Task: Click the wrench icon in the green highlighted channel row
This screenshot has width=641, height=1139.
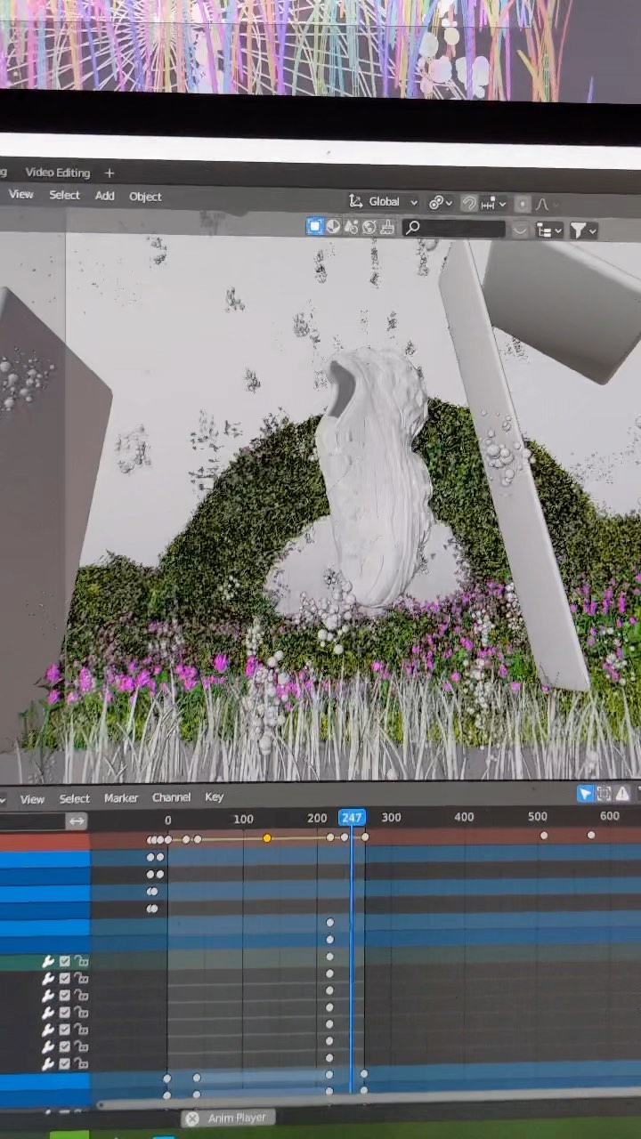Action: click(x=49, y=962)
